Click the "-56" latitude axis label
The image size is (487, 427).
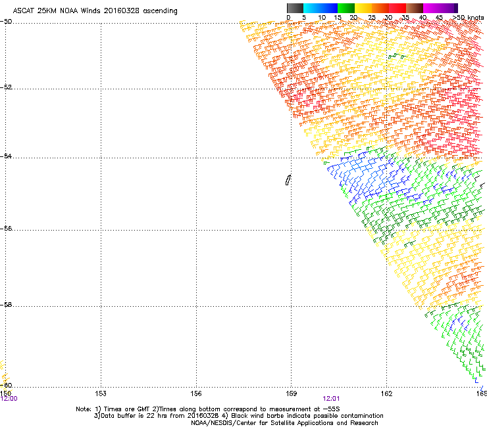[x=6, y=228]
